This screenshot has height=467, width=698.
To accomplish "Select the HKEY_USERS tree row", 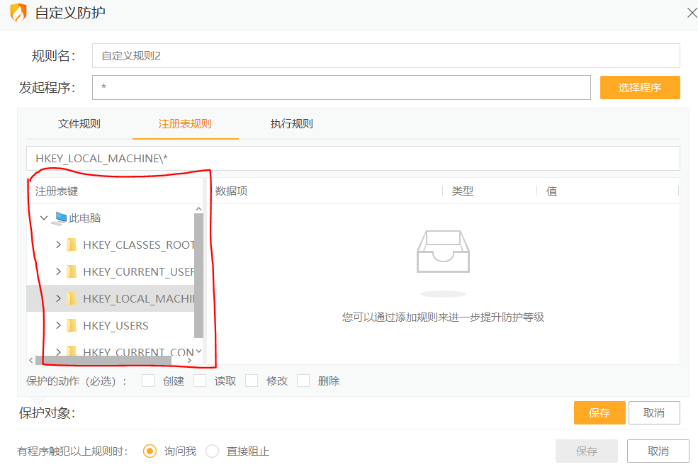I will [x=111, y=325].
